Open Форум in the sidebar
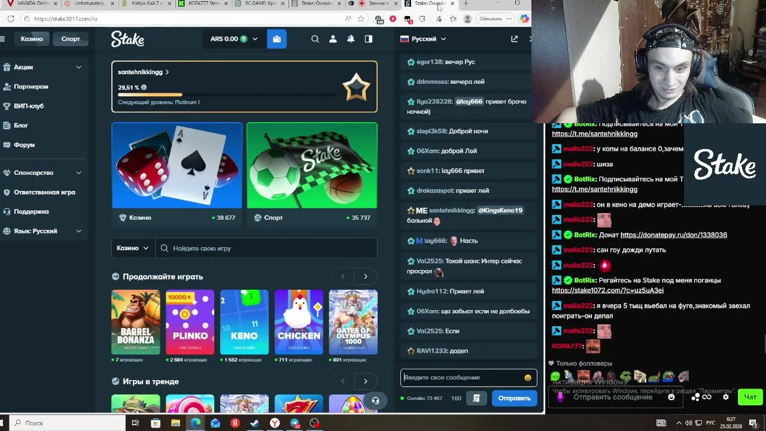The width and height of the screenshot is (766, 431). point(24,145)
